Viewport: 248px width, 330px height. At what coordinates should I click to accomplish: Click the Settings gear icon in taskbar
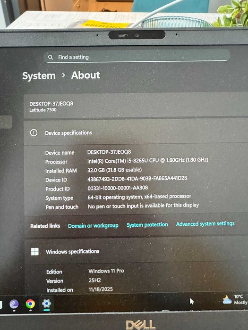(x=46, y=304)
